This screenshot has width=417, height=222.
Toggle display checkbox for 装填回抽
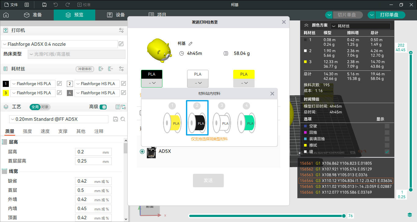[x=387, y=139]
